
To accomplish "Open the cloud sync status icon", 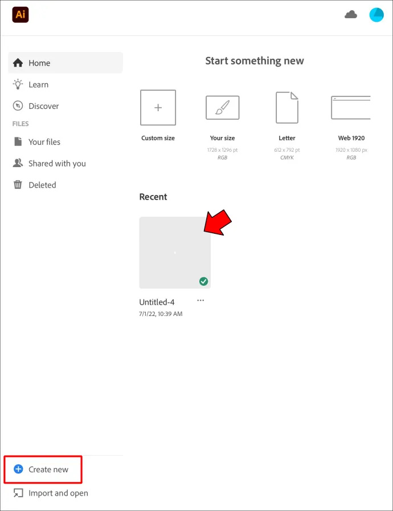I will pos(351,15).
